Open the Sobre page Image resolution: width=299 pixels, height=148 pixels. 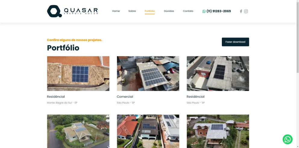coord(132,11)
